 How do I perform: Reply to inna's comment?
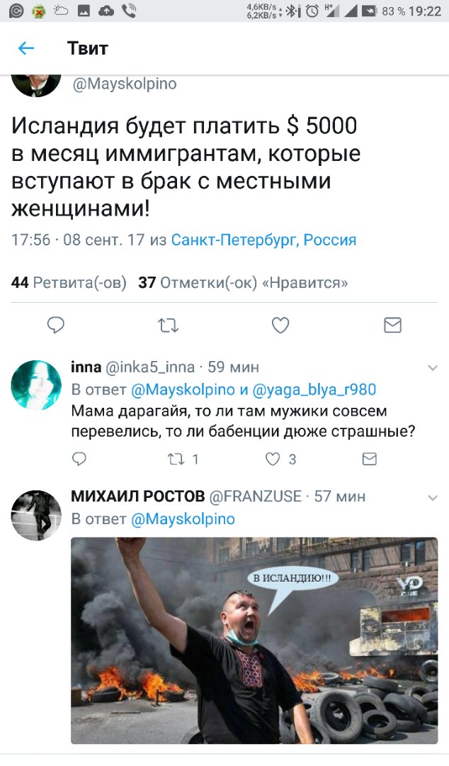(x=79, y=459)
